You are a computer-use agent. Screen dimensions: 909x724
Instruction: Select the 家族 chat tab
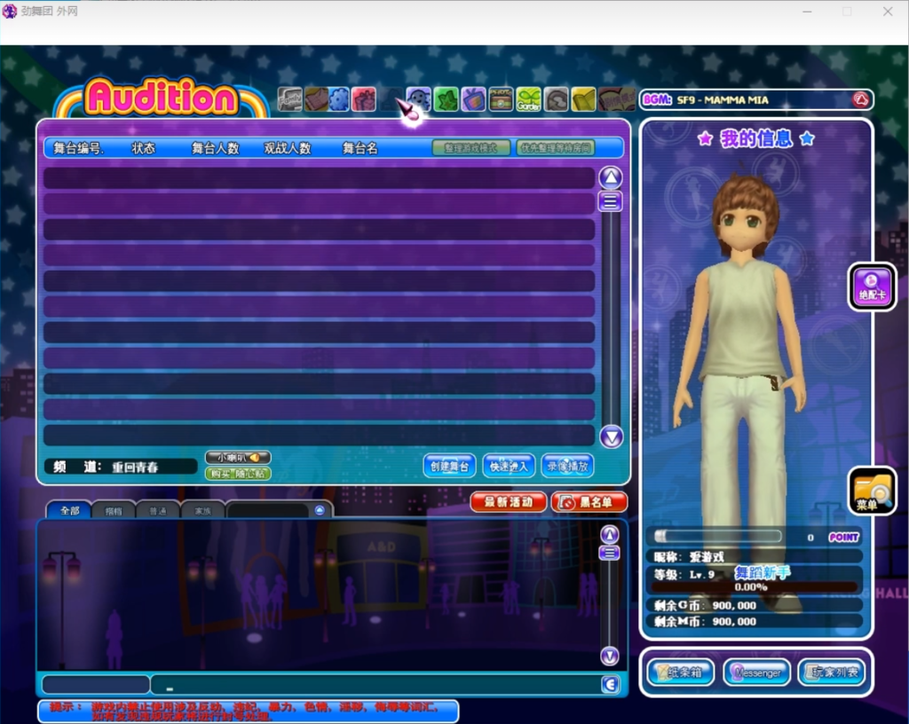click(x=202, y=510)
